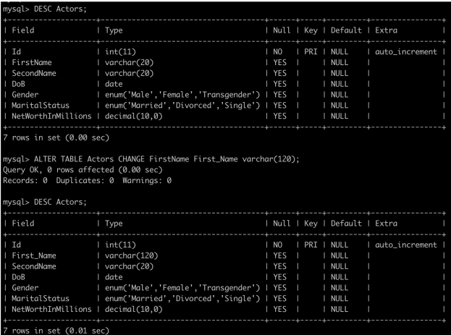Click 'Query OK, 0 rows affected' line

click(83, 170)
